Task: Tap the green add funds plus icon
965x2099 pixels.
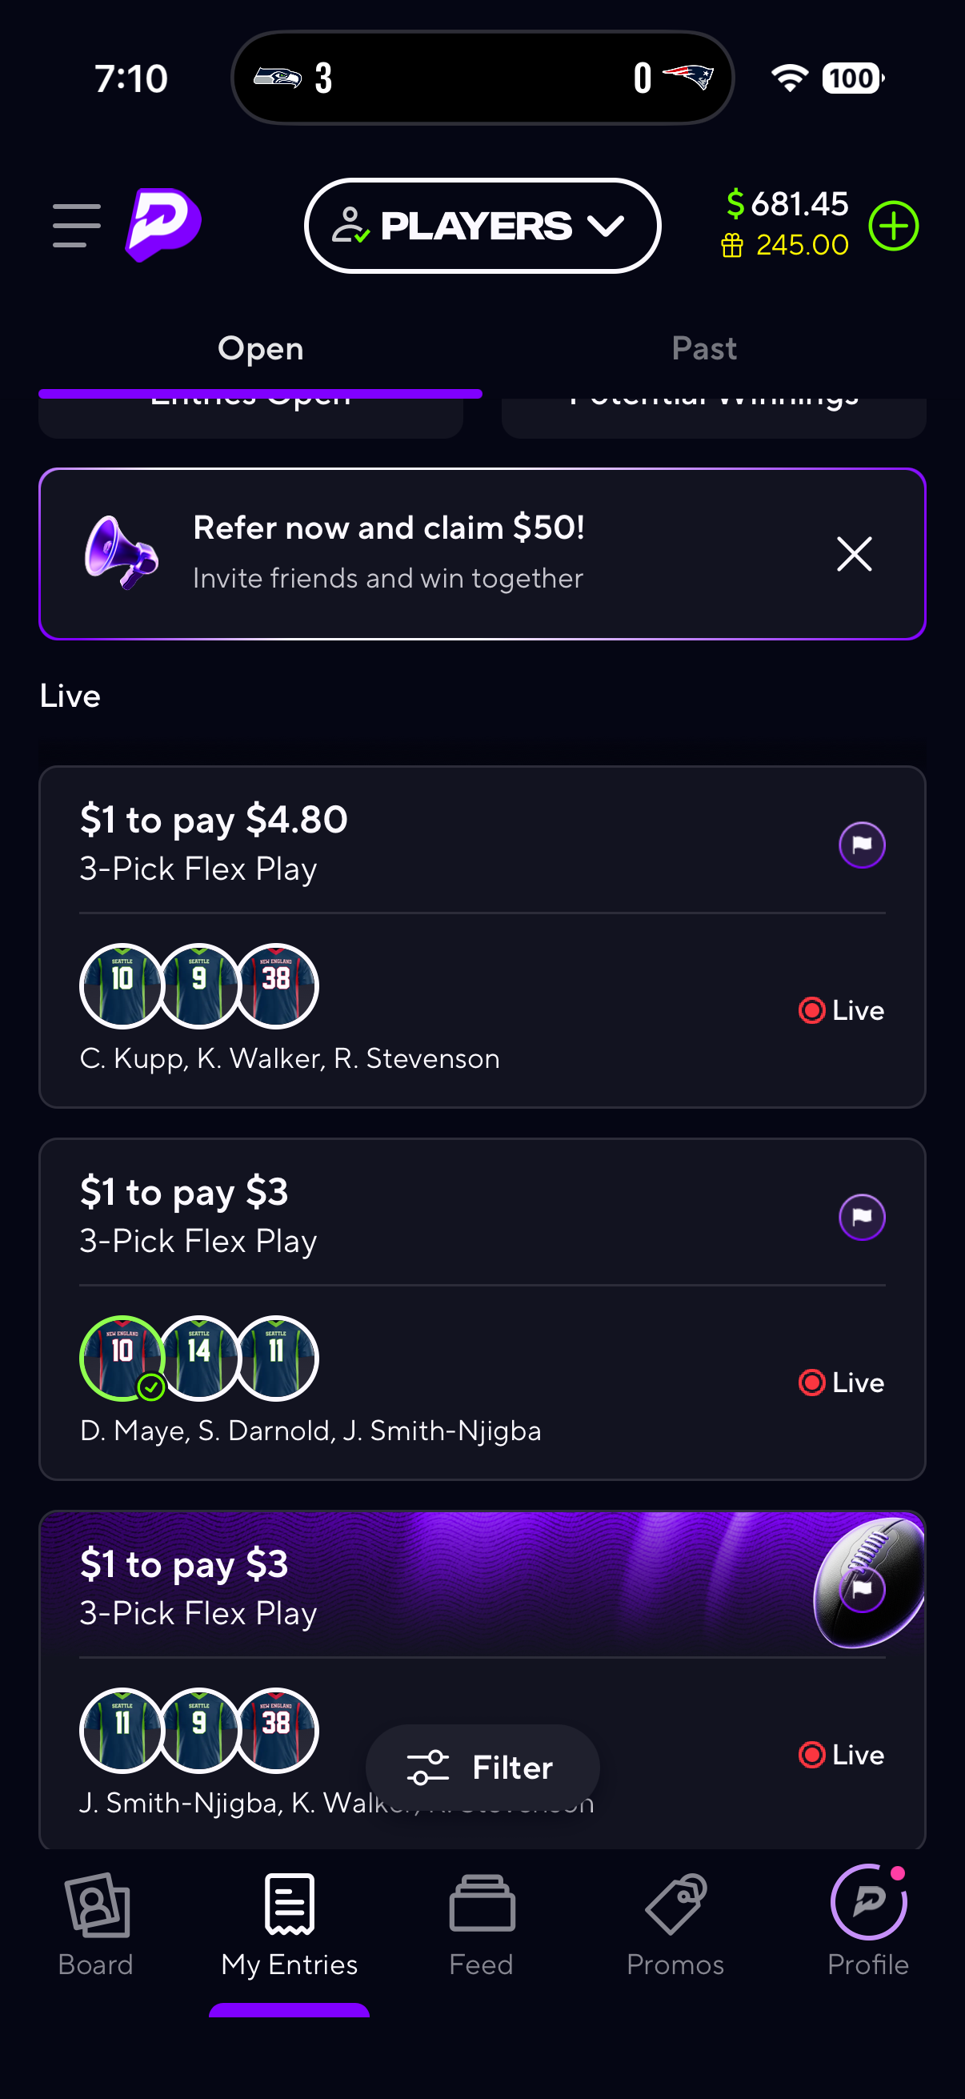Action: click(x=892, y=226)
